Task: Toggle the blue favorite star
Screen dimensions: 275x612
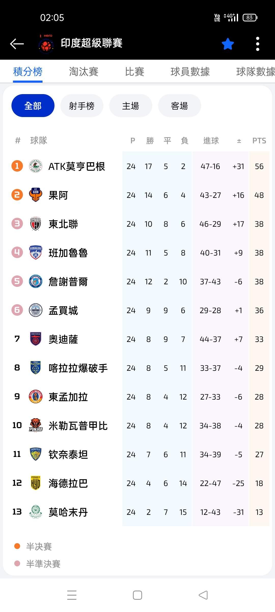Action: tap(228, 44)
